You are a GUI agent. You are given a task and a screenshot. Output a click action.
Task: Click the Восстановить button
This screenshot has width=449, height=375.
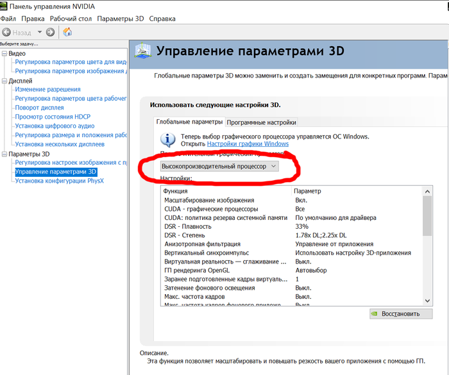click(401, 313)
